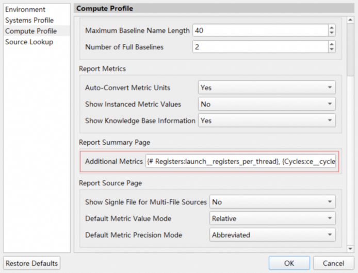
Task: Open Default Metric Precision Mode dropdown
Action: 272,235
